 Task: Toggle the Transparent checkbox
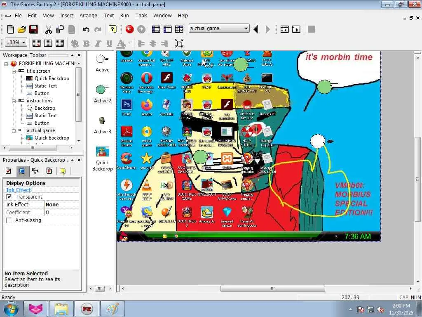click(x=9, y=197)
